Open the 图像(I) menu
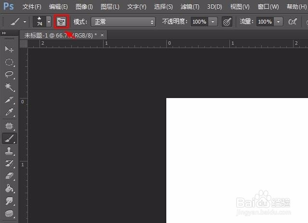This screenshot has height=223, width=308. 84,7
